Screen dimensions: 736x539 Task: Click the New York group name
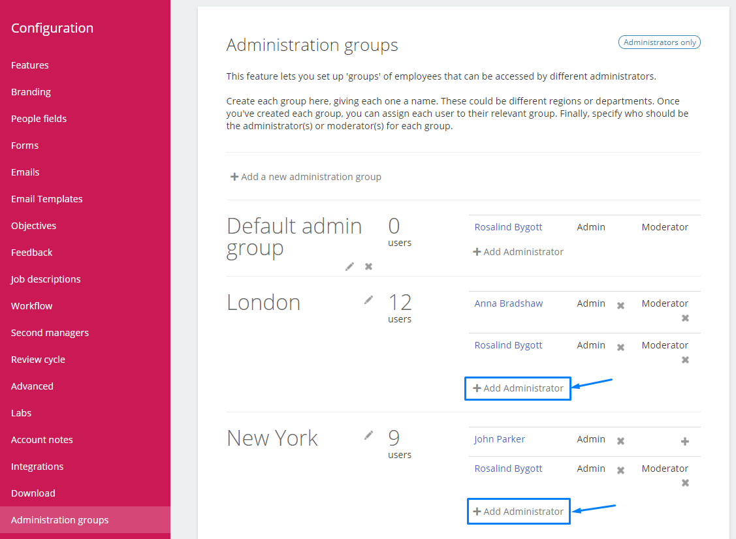point(272,438)
